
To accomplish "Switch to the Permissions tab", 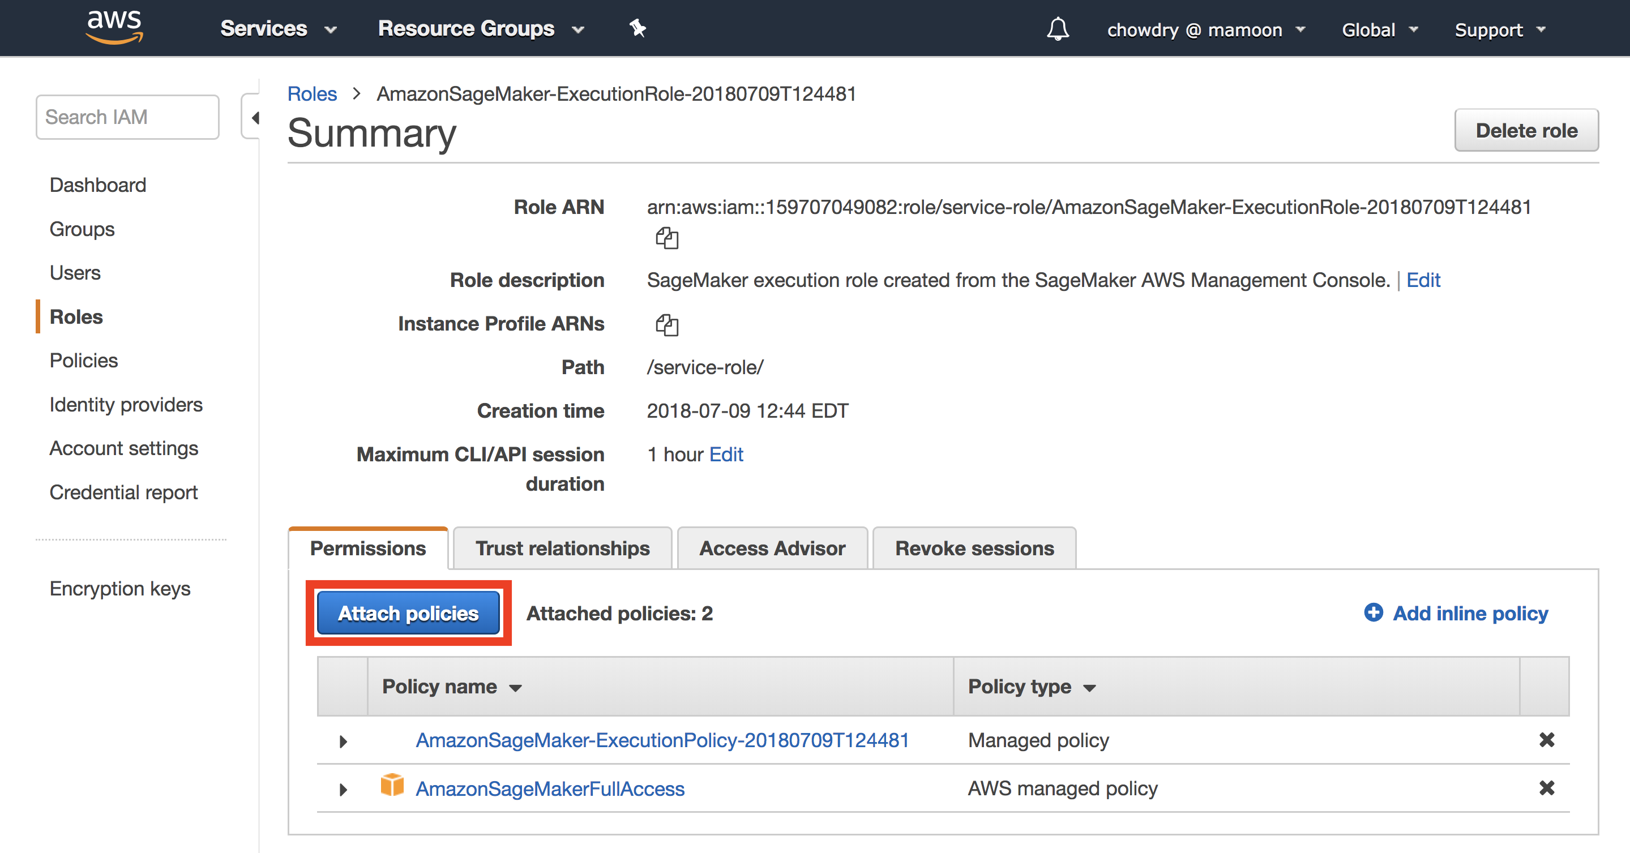I will 367,548.
